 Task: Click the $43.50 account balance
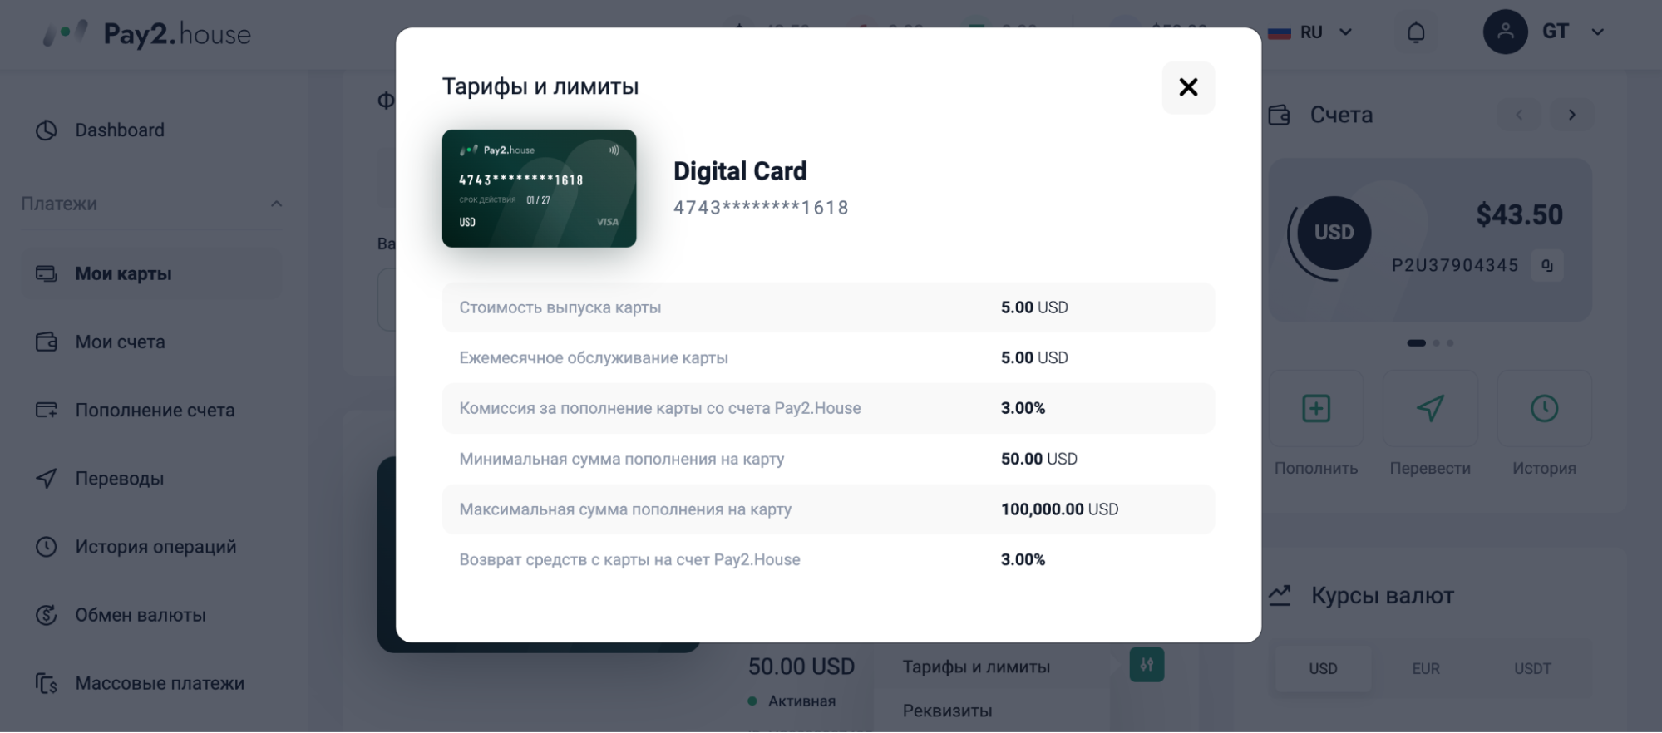click(x=1519, y=215)
